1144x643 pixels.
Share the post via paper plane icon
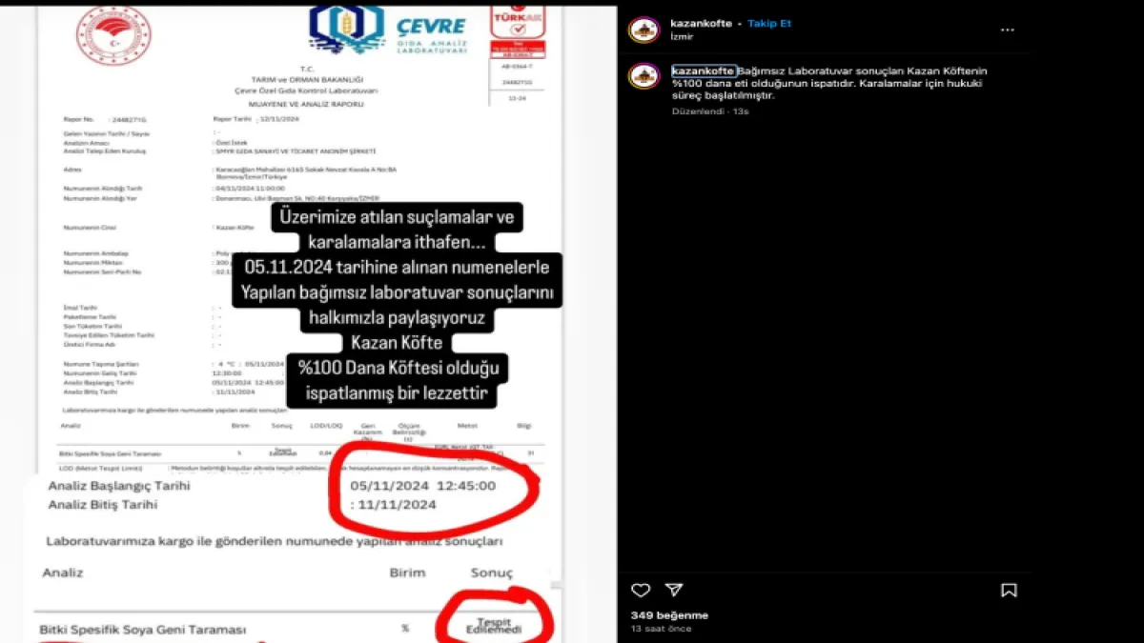click(x=674, y=591)
